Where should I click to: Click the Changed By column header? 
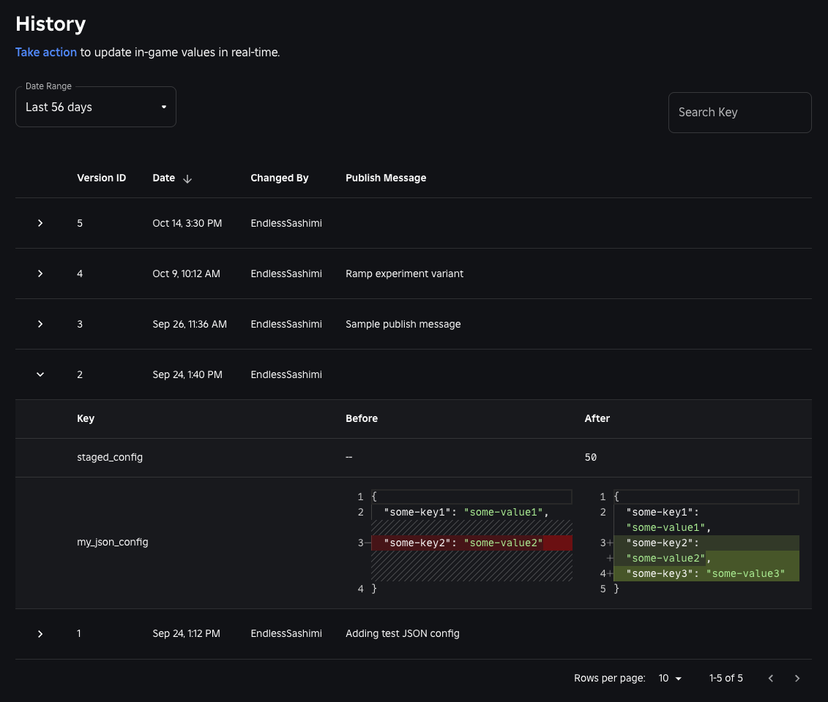[280, 178]
